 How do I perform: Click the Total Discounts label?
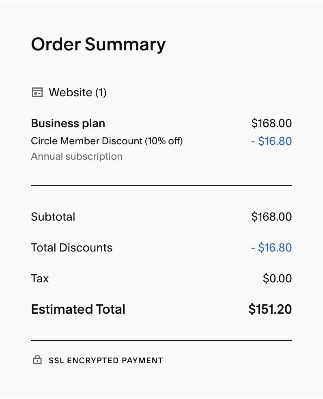pos(72,247)
